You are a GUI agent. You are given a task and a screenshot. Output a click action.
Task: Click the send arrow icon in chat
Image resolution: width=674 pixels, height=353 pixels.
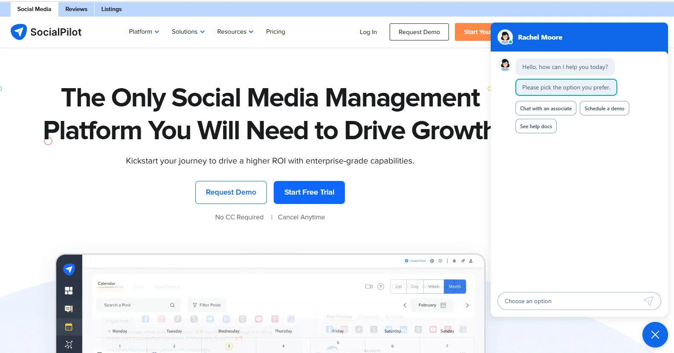coord(648,301)
